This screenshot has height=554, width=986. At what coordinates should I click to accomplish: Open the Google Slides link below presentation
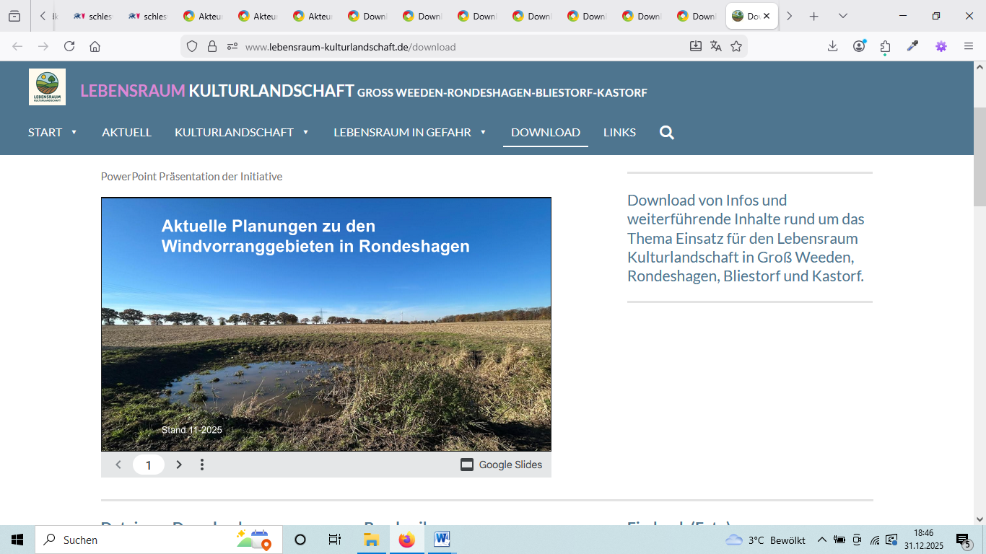(x=502, y=465)
